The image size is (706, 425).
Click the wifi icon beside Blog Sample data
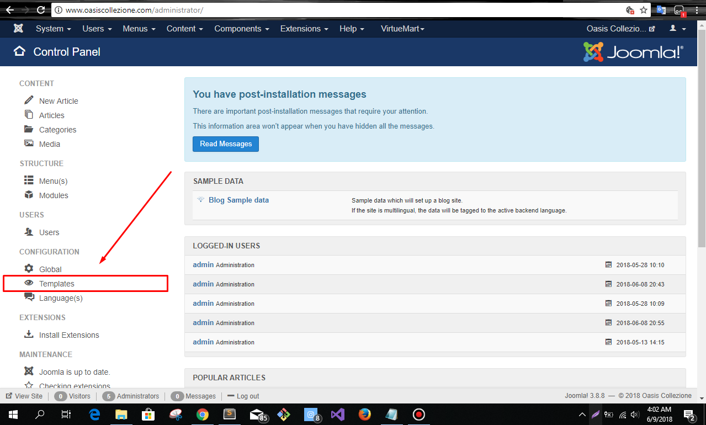pyautogui.click(x=200, y=200)
